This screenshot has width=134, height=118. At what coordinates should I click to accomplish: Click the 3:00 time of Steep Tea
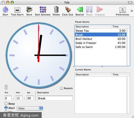[122, 31]
